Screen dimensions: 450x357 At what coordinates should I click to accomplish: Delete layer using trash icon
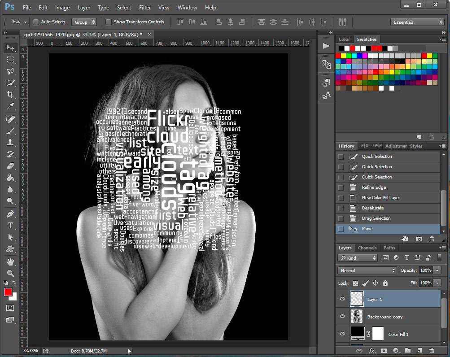[432, 351]
